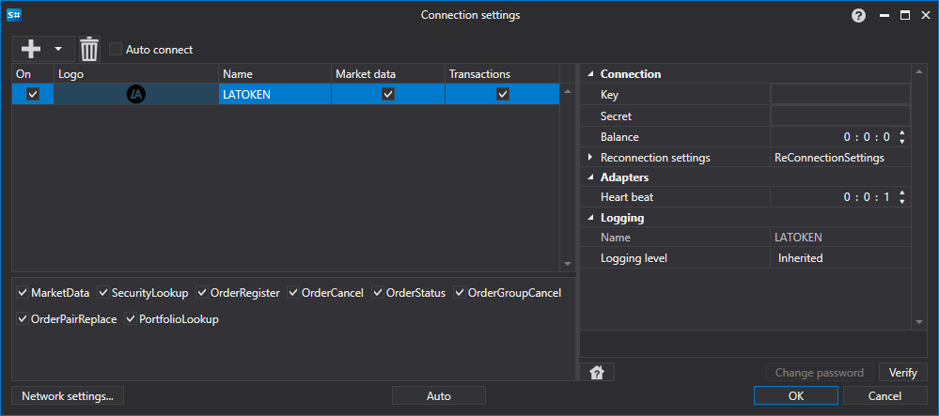Uncheck the MarketData message type
The image size is (939, 416).
coord(23,293)
